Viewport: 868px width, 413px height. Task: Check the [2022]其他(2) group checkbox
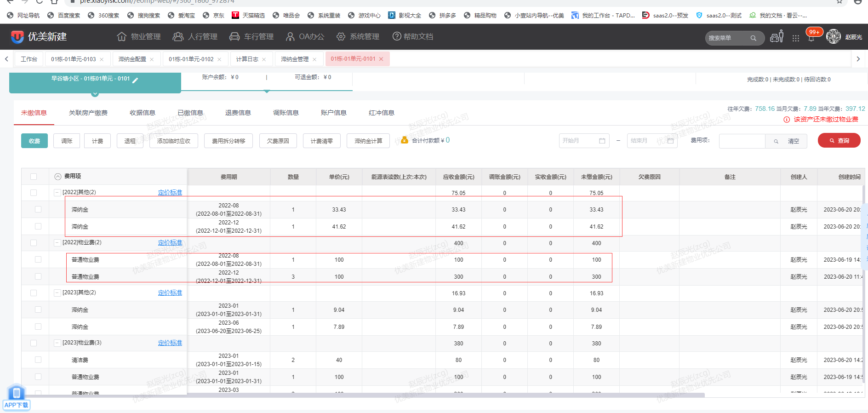34,193
